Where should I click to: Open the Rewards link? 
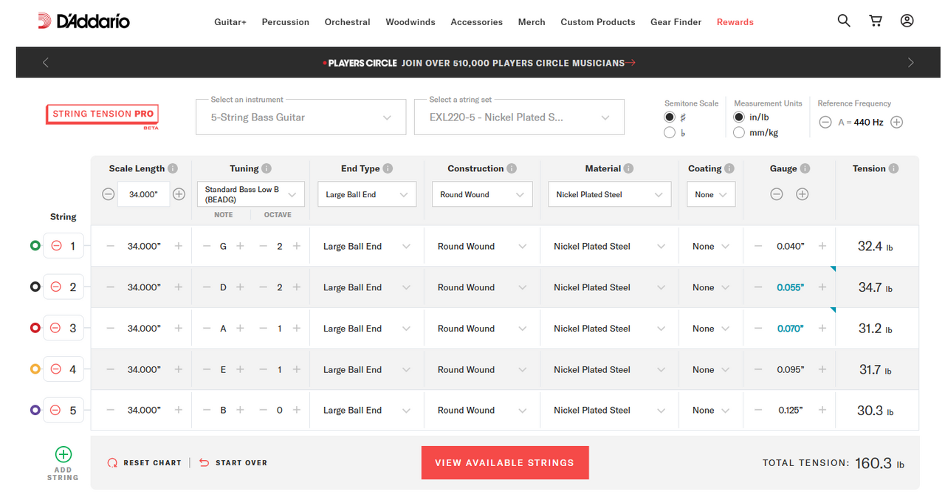click(735, 22)
